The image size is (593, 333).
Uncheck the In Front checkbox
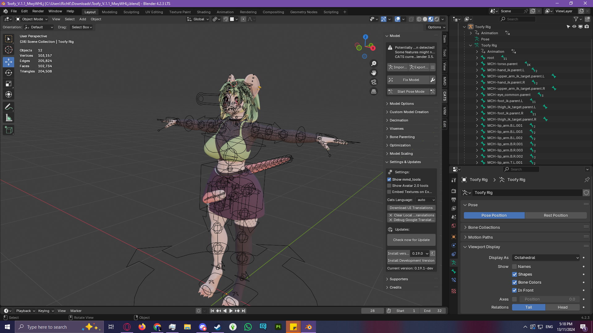click(x=514, y=290)
